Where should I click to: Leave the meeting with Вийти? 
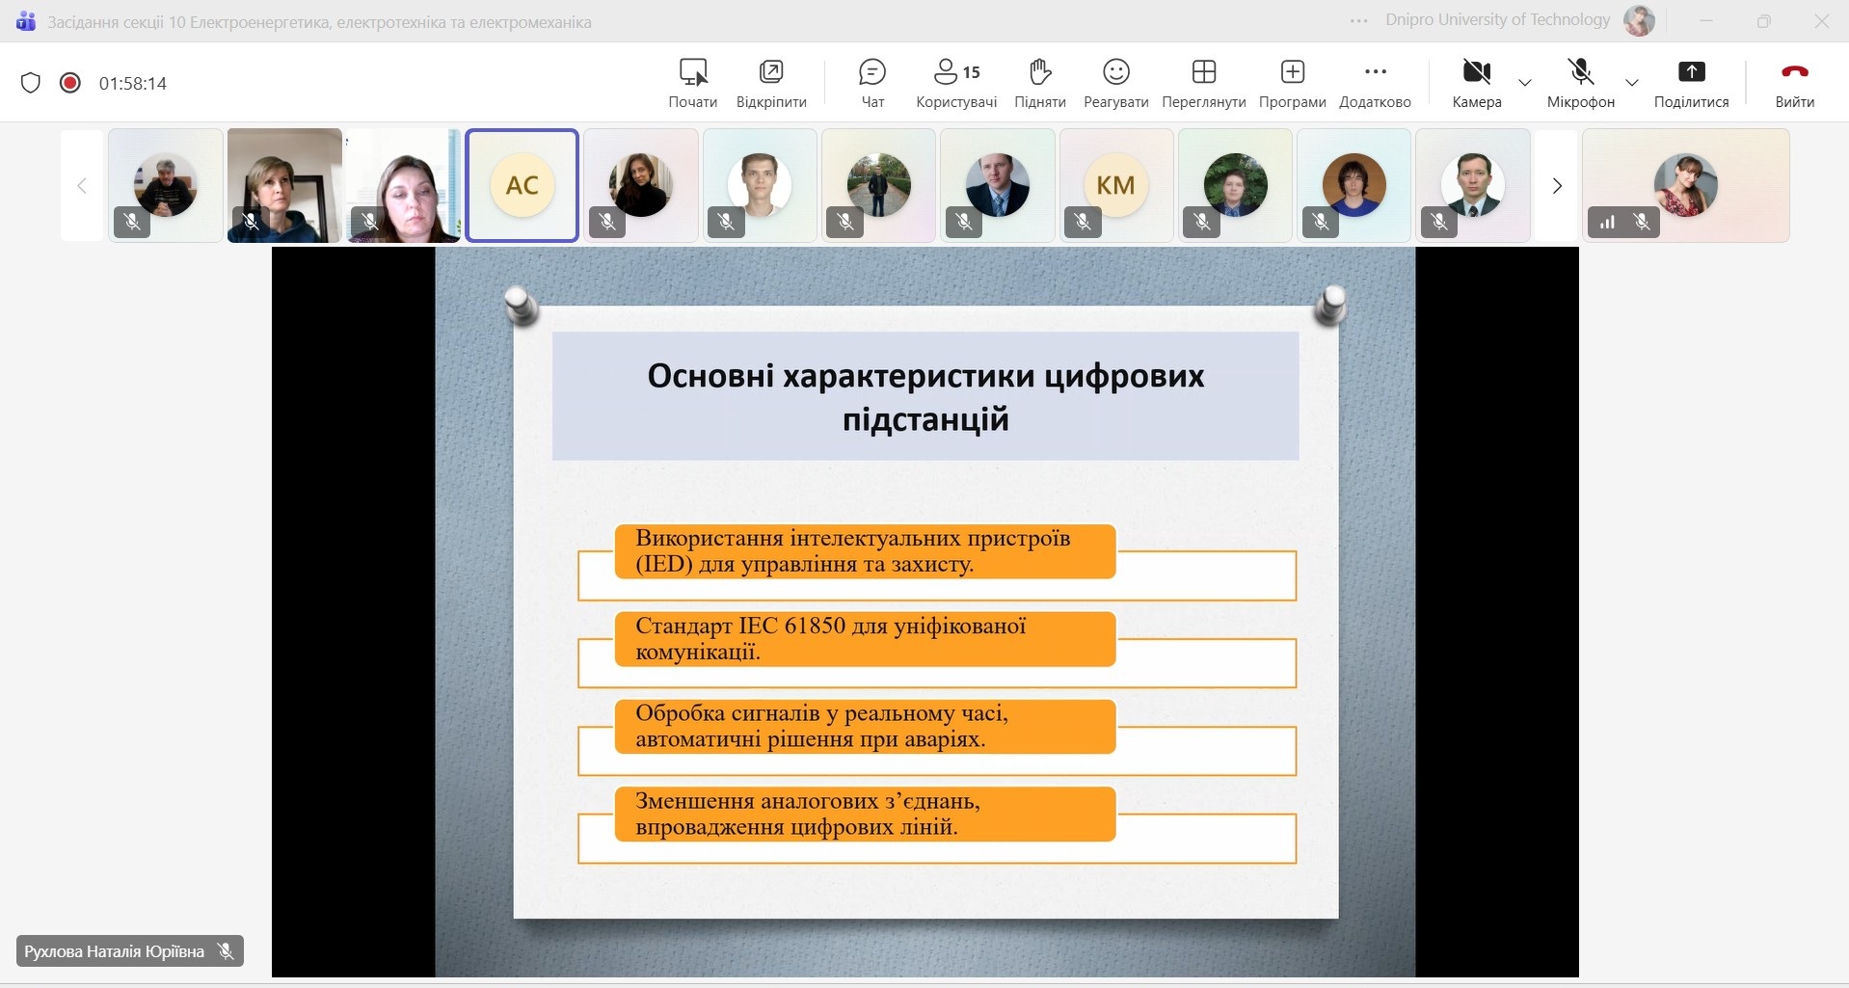click(1794, 83)
